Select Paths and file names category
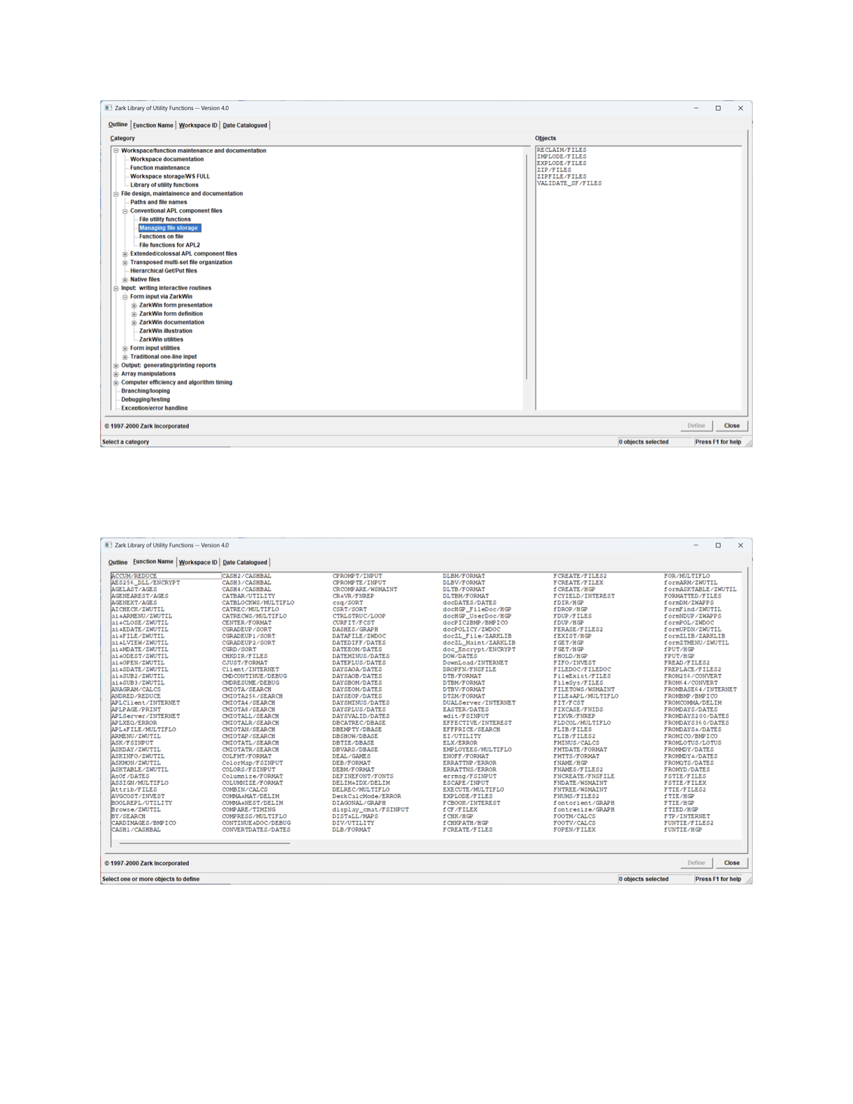 pos(158,202)
